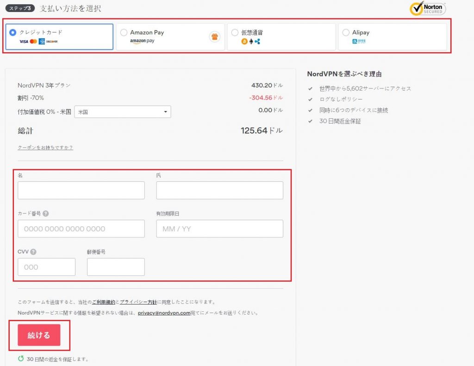This screenshot has width=474, height=366.
Task: Click the 30日間返金保証 benefit text
Action: (x=340, y=121)
